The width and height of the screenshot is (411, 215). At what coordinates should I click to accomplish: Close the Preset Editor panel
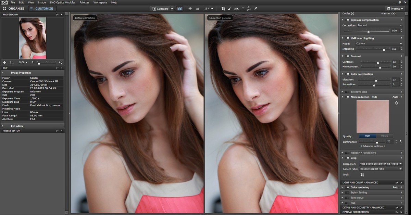[x=62, y=131]
